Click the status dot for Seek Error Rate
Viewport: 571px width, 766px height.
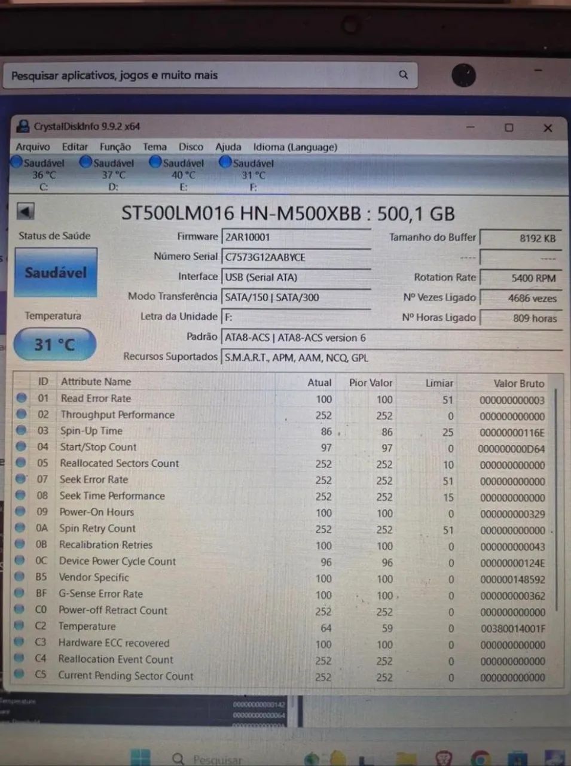(21, 479)
